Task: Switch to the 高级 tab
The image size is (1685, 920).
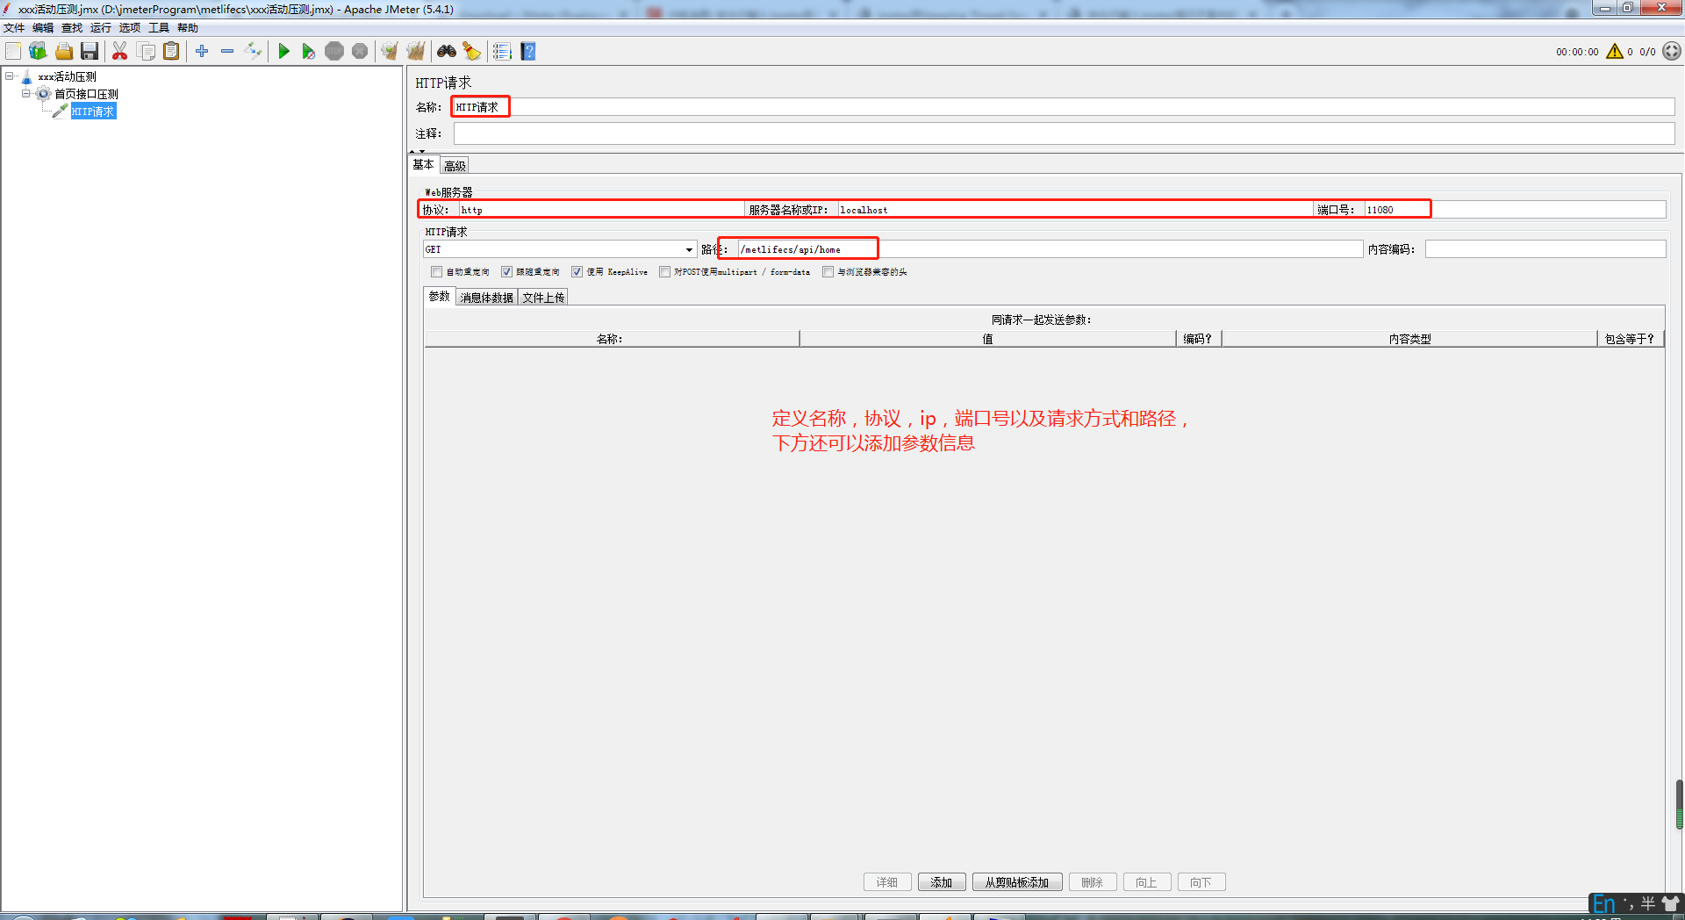Action: (455, 166)
